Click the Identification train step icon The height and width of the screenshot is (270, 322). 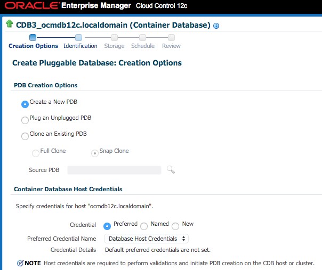79,37
